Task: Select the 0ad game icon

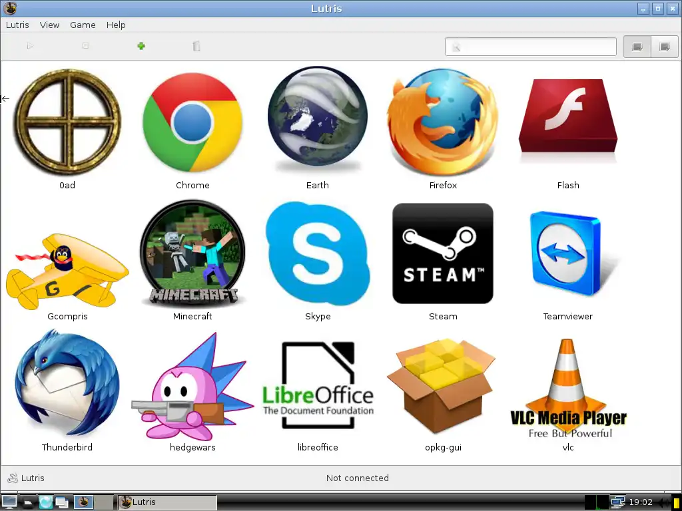Action: (67, 121)
